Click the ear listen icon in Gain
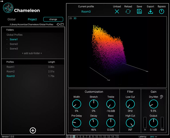 tap(162, 97)
